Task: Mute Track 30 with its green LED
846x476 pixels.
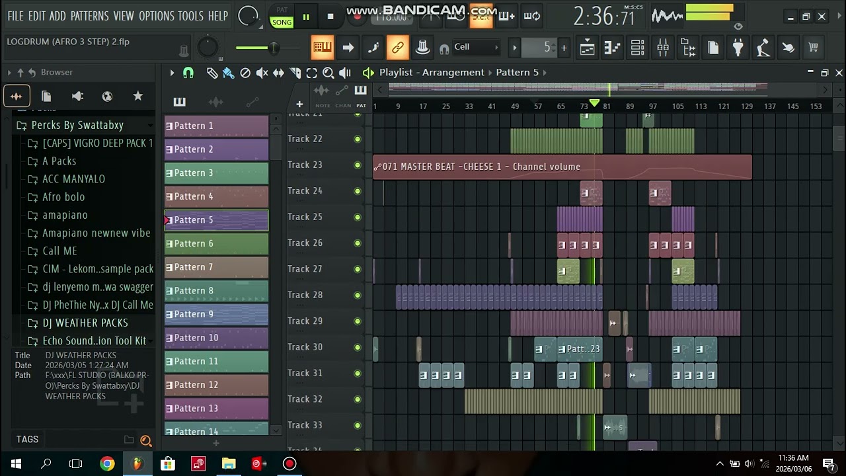Action: pyautogui.click(x=358, y=347)
